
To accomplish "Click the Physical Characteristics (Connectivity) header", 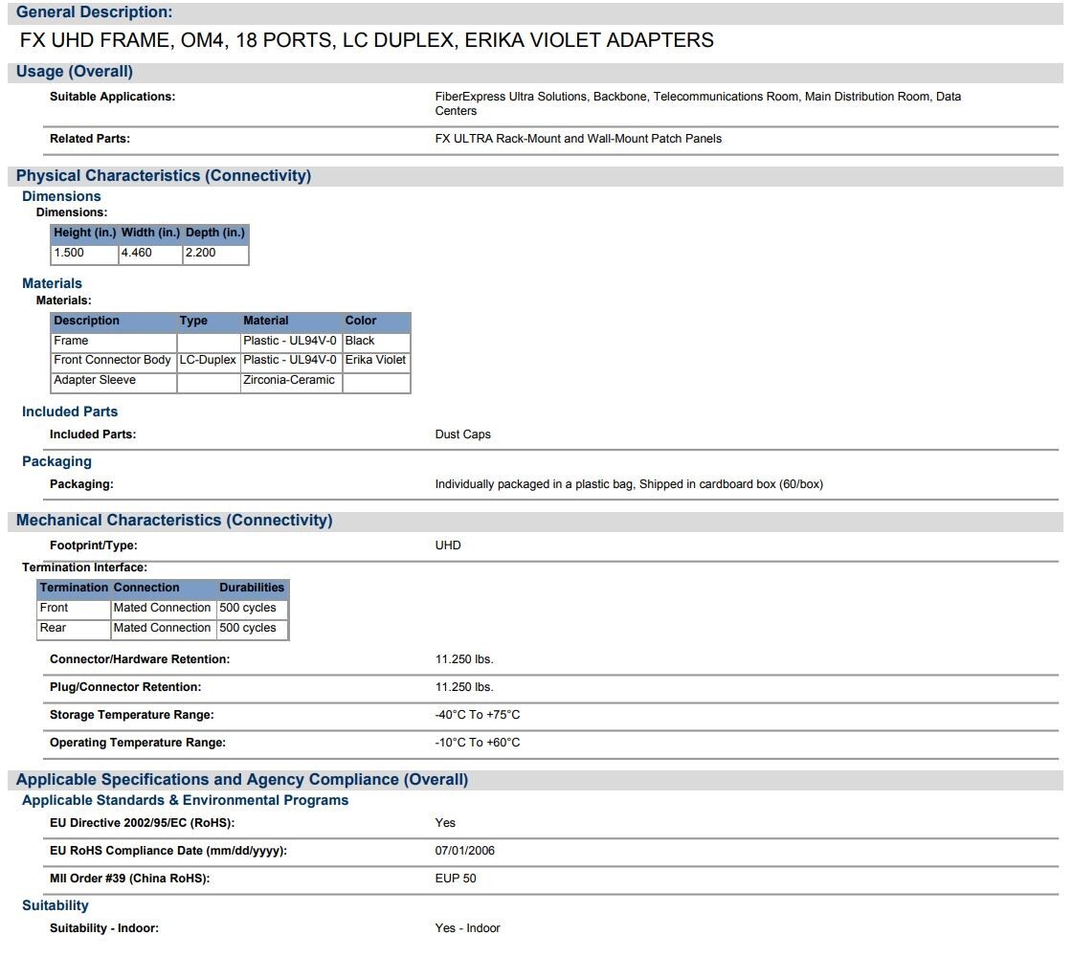I will [164, 176].
